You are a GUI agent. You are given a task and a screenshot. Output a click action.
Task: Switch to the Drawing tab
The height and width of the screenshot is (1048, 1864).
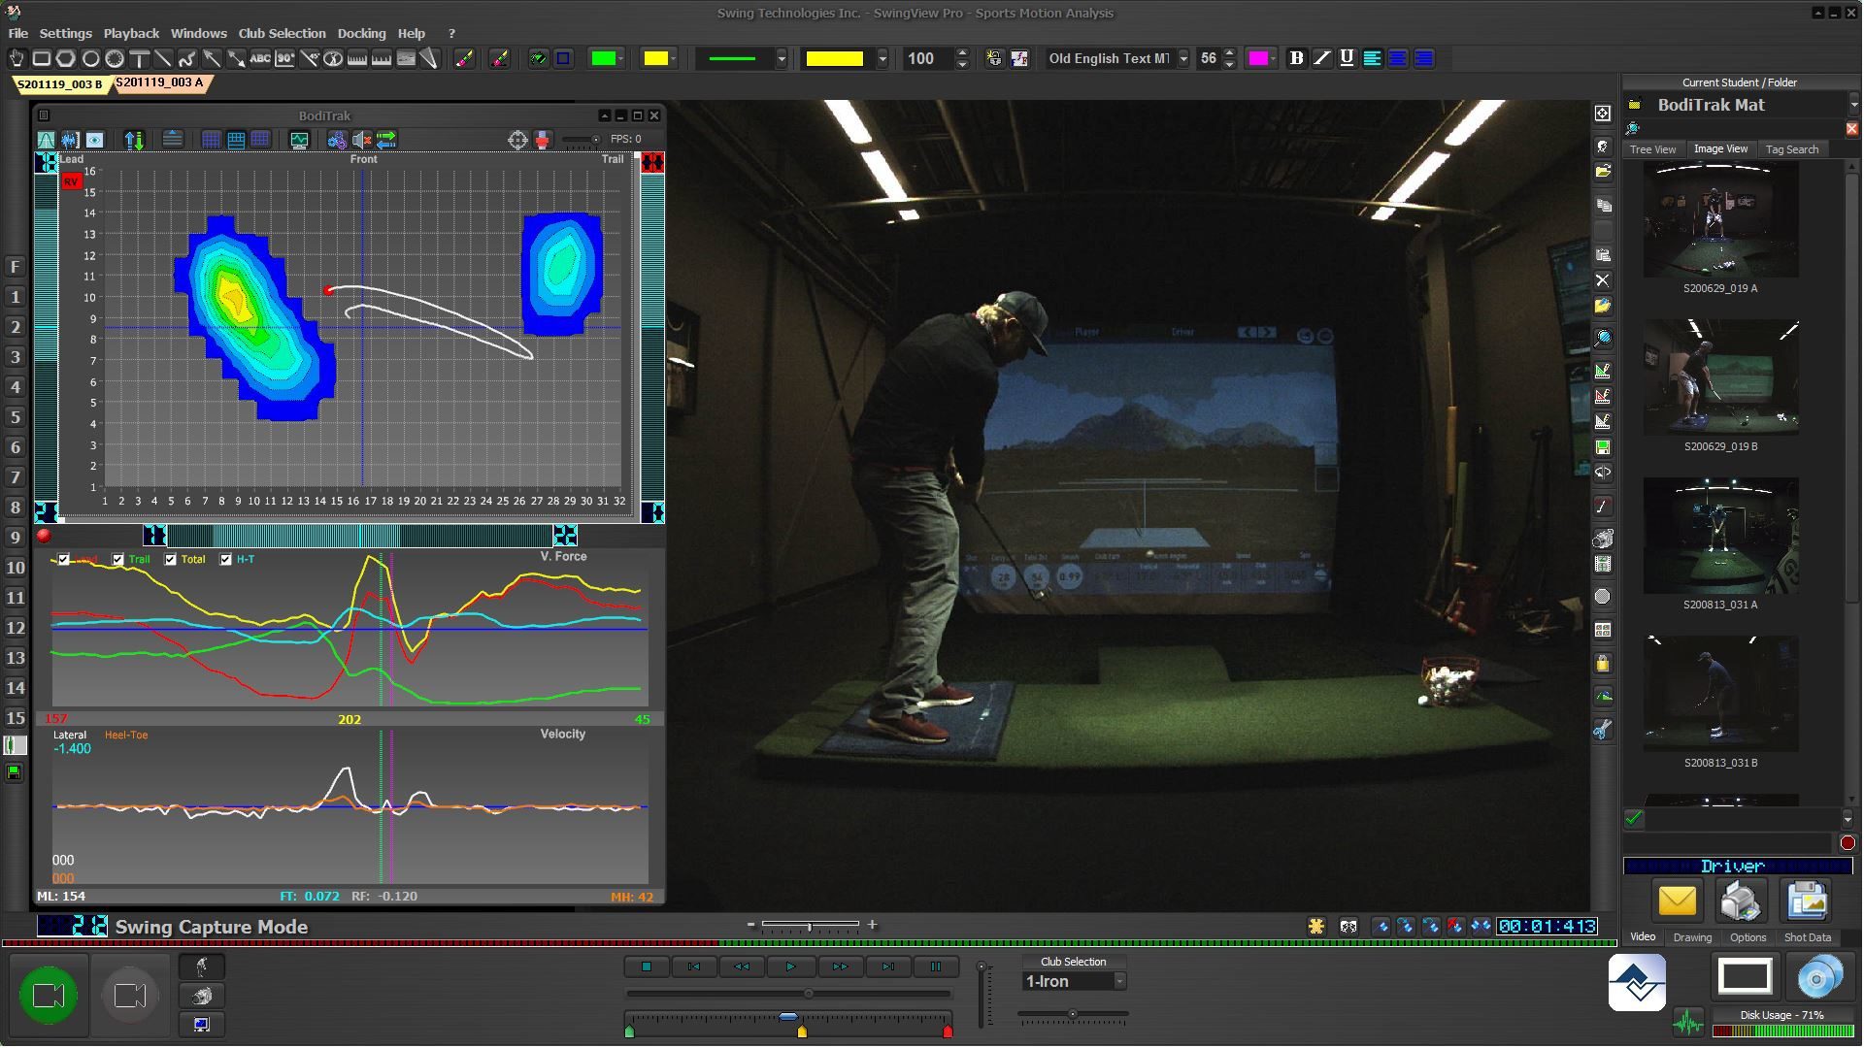pos(1692,937)
